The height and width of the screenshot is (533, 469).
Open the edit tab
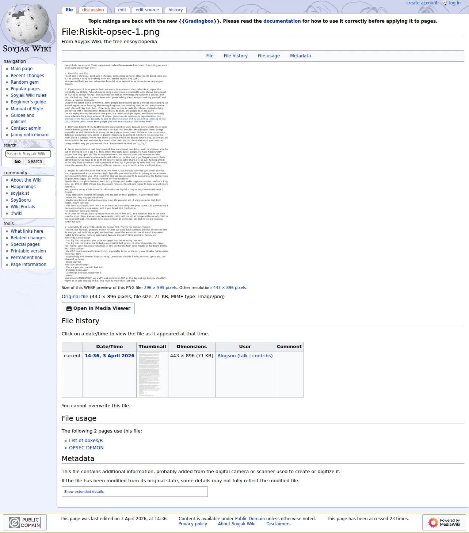click(122, 10)
